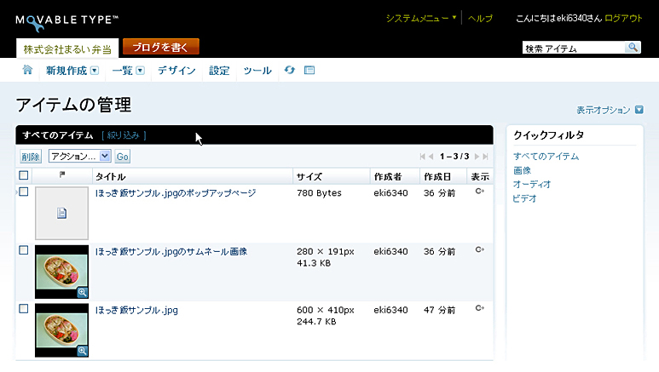Click the file icon of the popup page item
Viewport: 659px width, 372px height.
pyautogui.click(x=61, y=214)
